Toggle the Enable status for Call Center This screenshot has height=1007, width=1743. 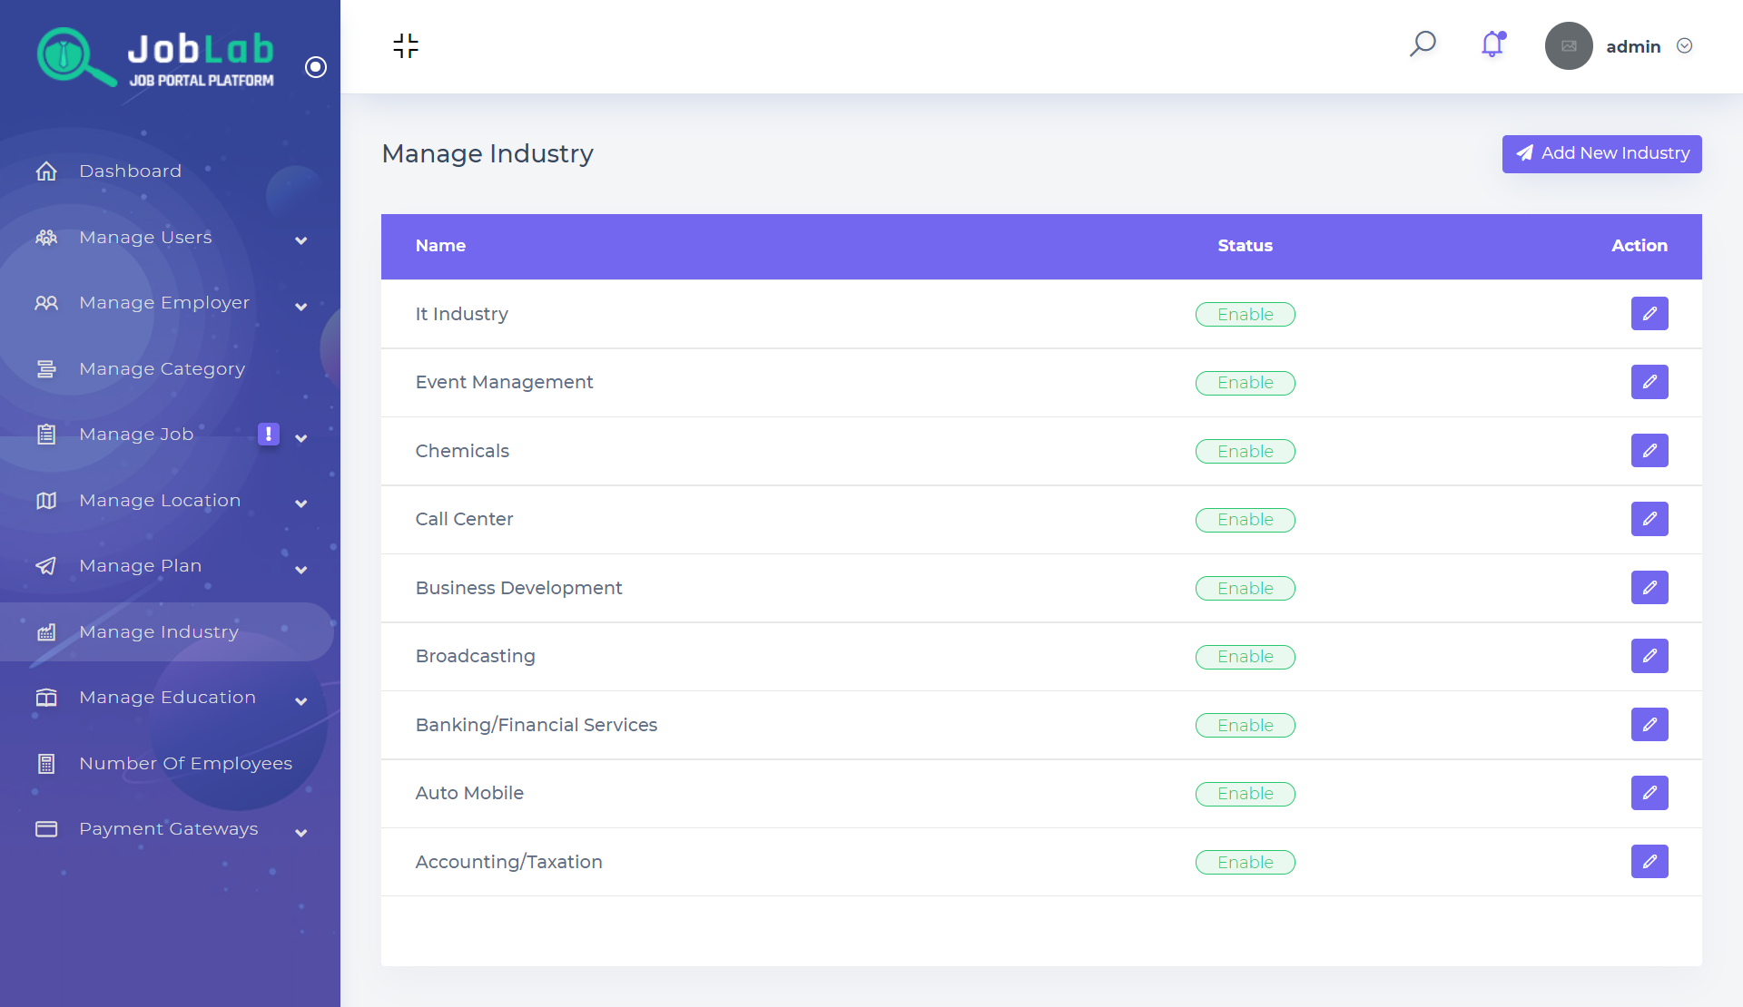(x=1245, y=520)
